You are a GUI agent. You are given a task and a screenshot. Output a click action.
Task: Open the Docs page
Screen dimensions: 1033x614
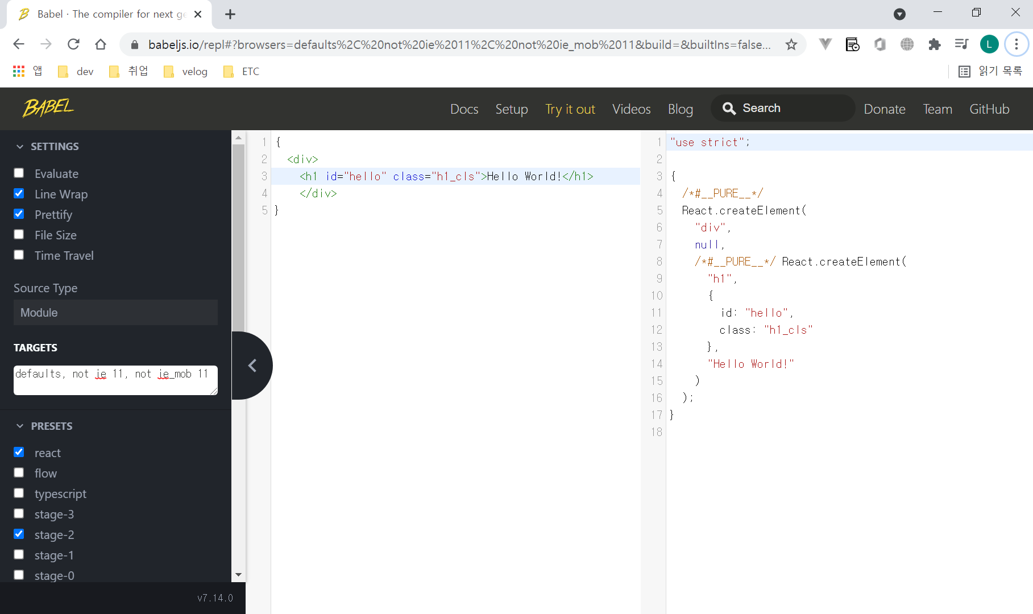(x=464, y=109)
